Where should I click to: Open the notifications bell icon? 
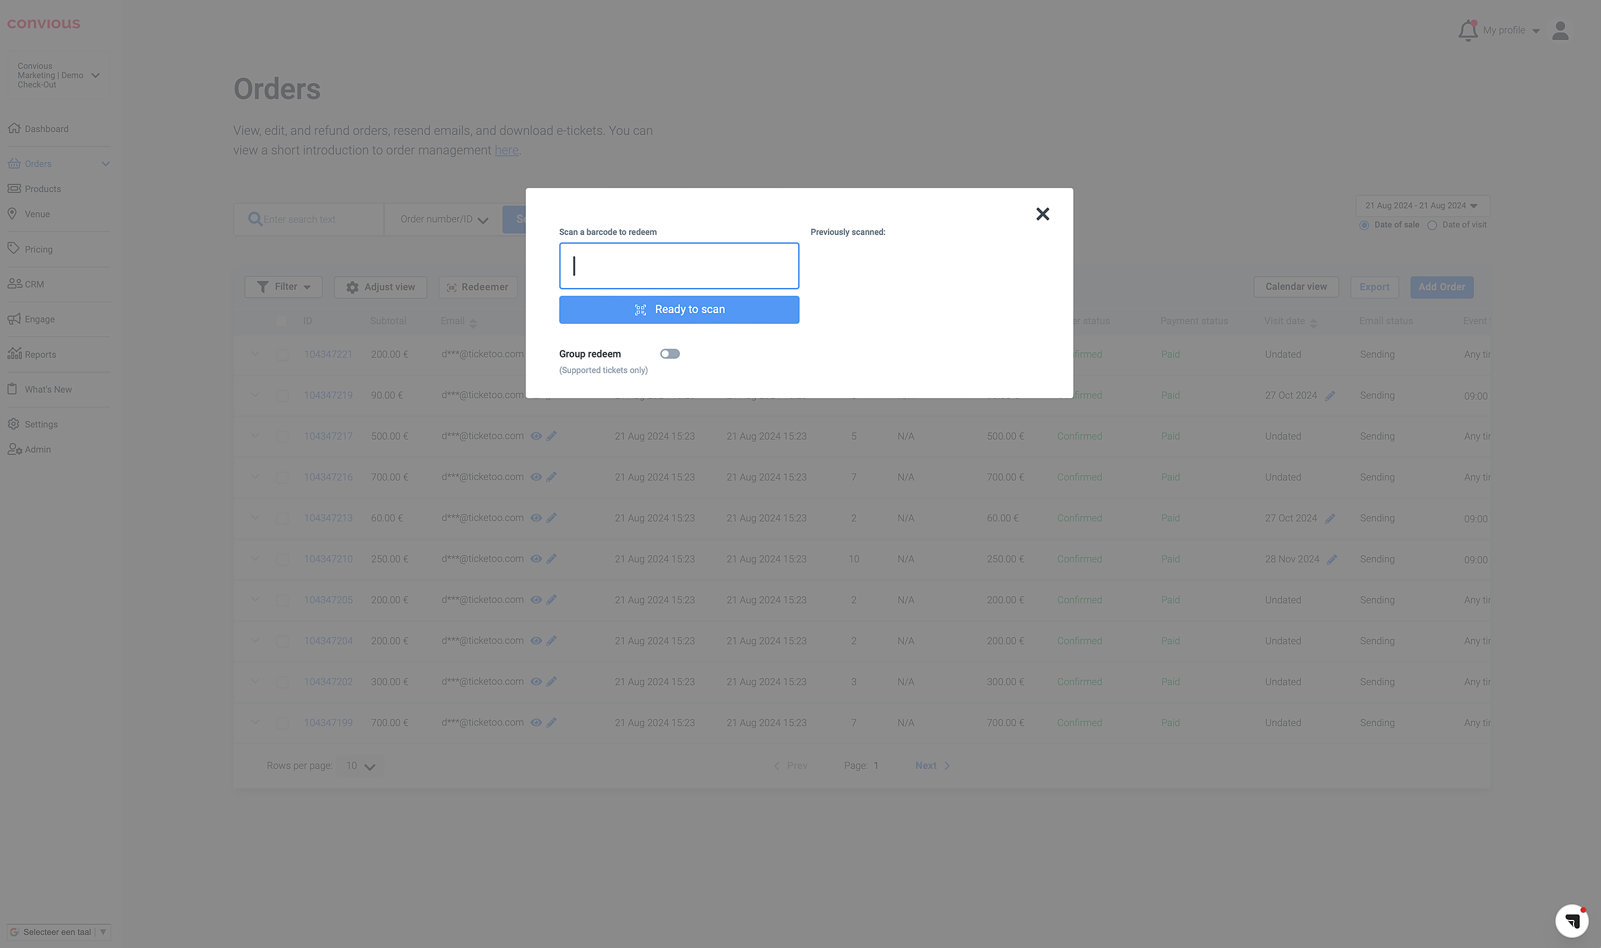1467,31
